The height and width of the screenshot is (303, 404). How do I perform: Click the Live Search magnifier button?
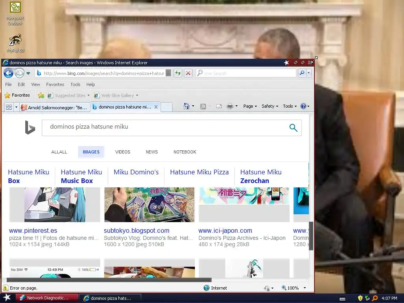pyautogui.click(x=302, y=73)
